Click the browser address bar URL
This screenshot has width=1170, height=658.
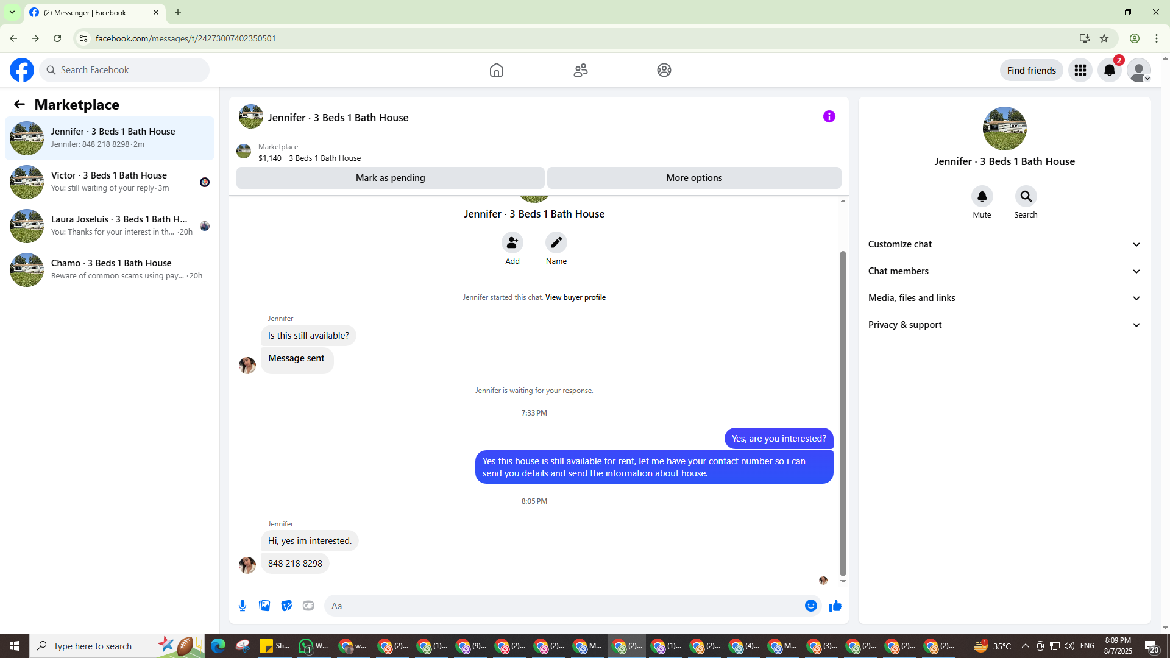pos(185,38)
